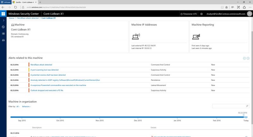Go to Queue in the breadcrumb

tap(12, 18)
